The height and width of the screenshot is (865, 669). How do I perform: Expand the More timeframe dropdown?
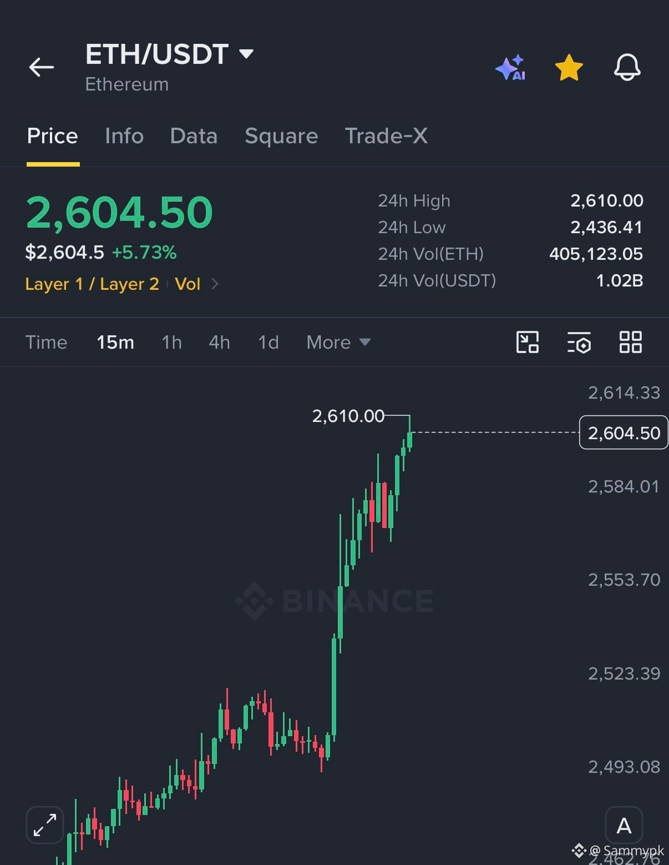[x=338, y=342]
